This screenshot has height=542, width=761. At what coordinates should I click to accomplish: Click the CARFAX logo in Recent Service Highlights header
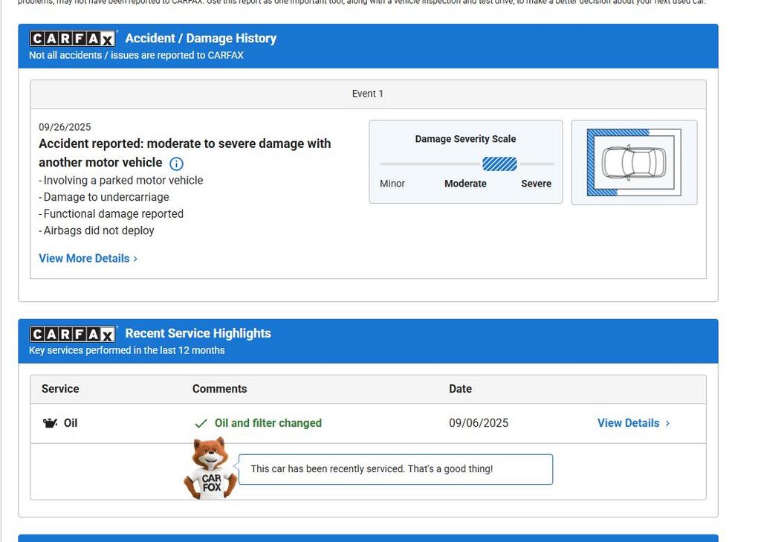coord(73,334)
